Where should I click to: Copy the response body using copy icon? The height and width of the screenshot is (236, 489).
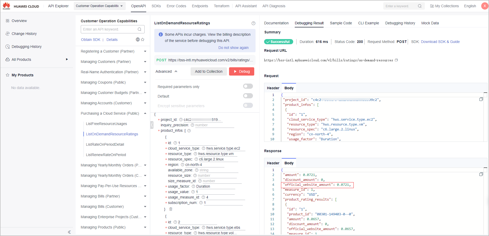click(x=481, y=174)
